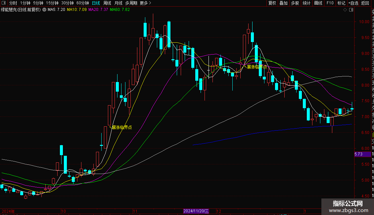Click the MA10: 7.09 indicator value

77,10
